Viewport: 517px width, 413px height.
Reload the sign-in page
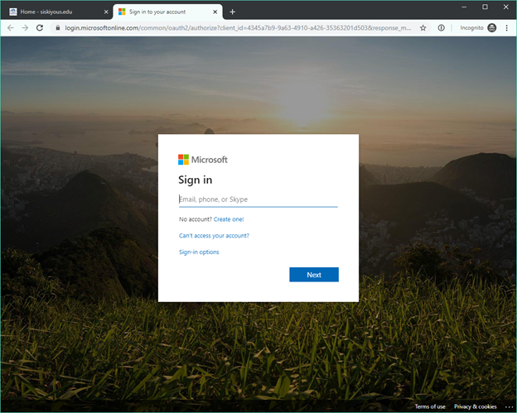click(40, 28)
